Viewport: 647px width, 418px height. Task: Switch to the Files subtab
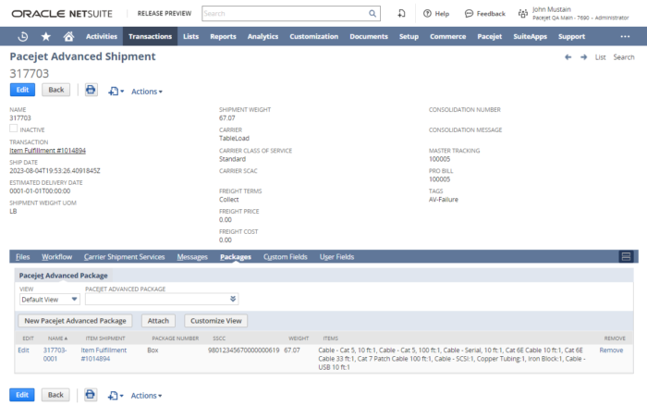23,257
